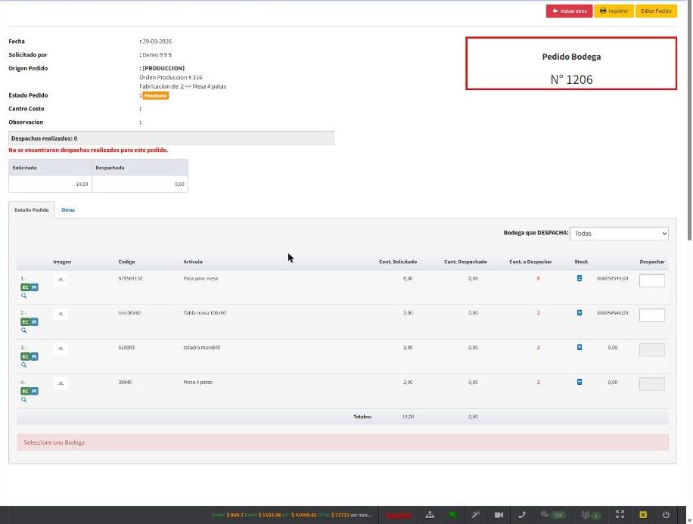The width and height of the screenshot is (693, 524).
Task: Click the magnifier icon for Pata para mesa
Action: [24, 296]
